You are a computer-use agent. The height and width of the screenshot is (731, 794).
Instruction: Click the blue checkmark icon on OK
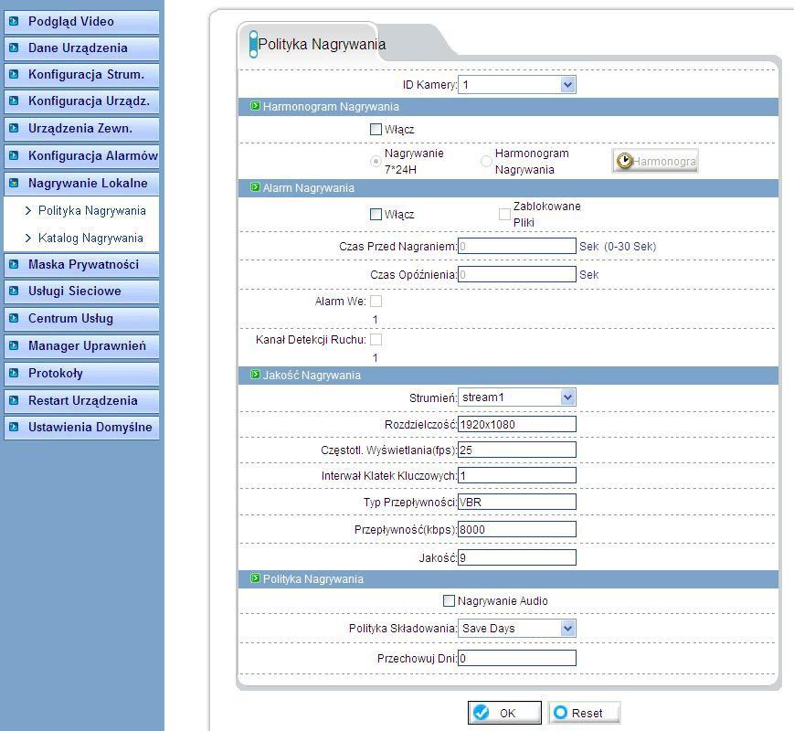tap(481, 713)
